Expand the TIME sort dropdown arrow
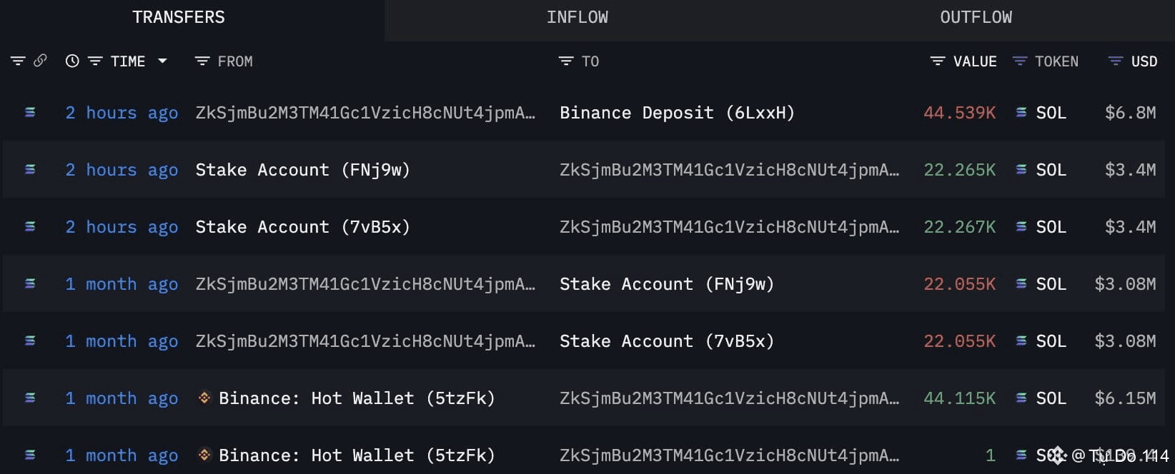Screen dimensions: 1175x474 [x=162, y=61]
